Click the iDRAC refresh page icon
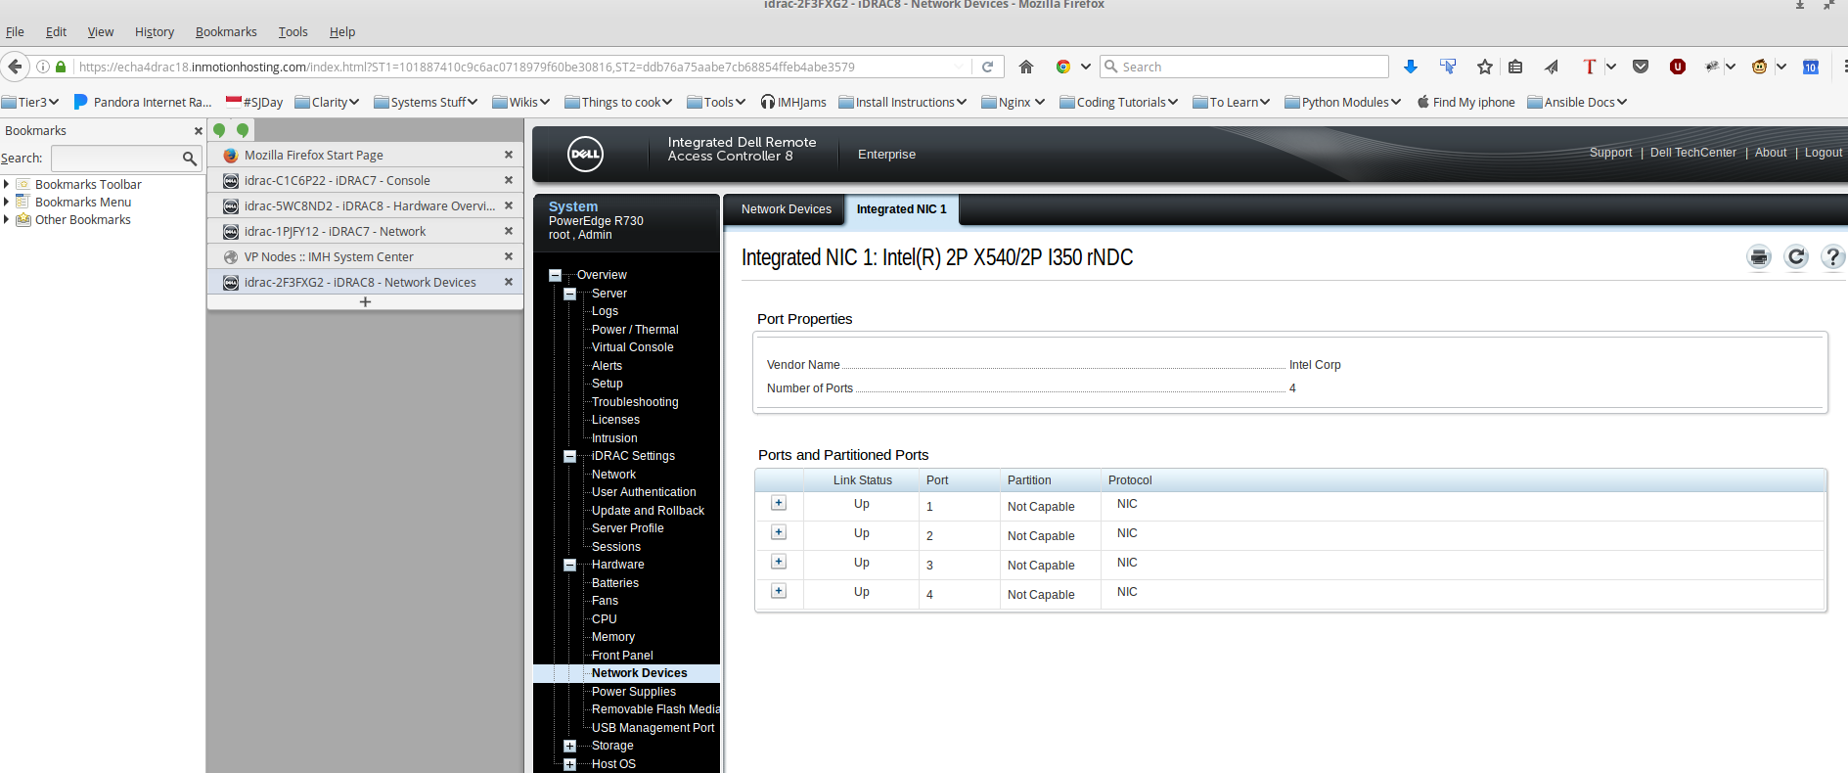Screen dimensions: 1848x773 pyautogui.click(x=1795, y=257)
